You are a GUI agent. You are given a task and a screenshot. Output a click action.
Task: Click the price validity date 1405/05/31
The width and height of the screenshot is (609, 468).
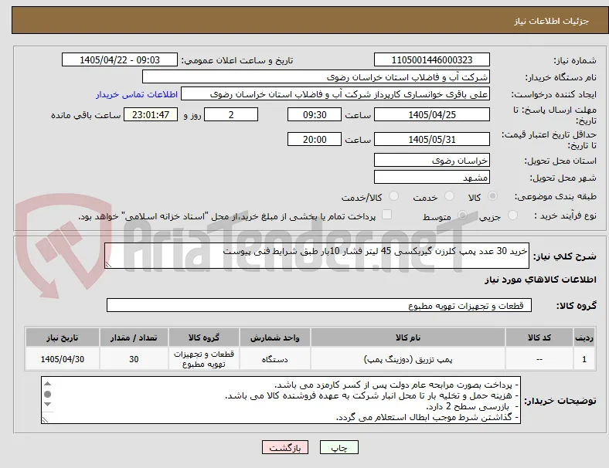[x=431, y=139]
